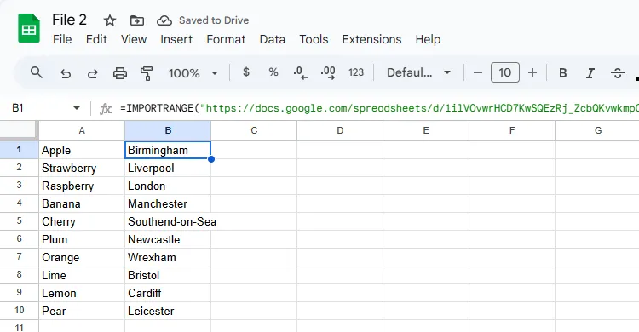Open the Tools menu
Image resolution: width=639 pixels, height=332 pixels.
tap(314, 39)
